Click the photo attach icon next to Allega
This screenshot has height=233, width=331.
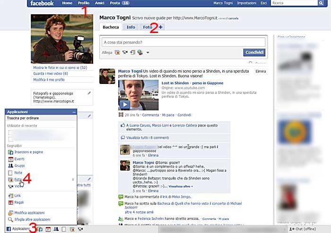(x=117, y=52)
